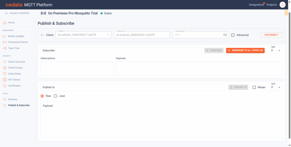Expand the Publish QoS dropdown

pyautogui.click(x=275, y=87)
